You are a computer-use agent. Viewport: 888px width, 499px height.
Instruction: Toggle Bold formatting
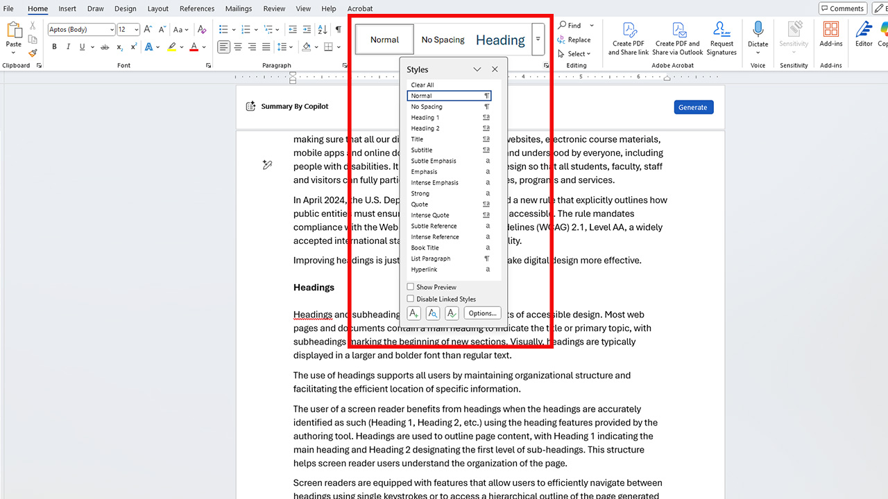coord(54,47)
